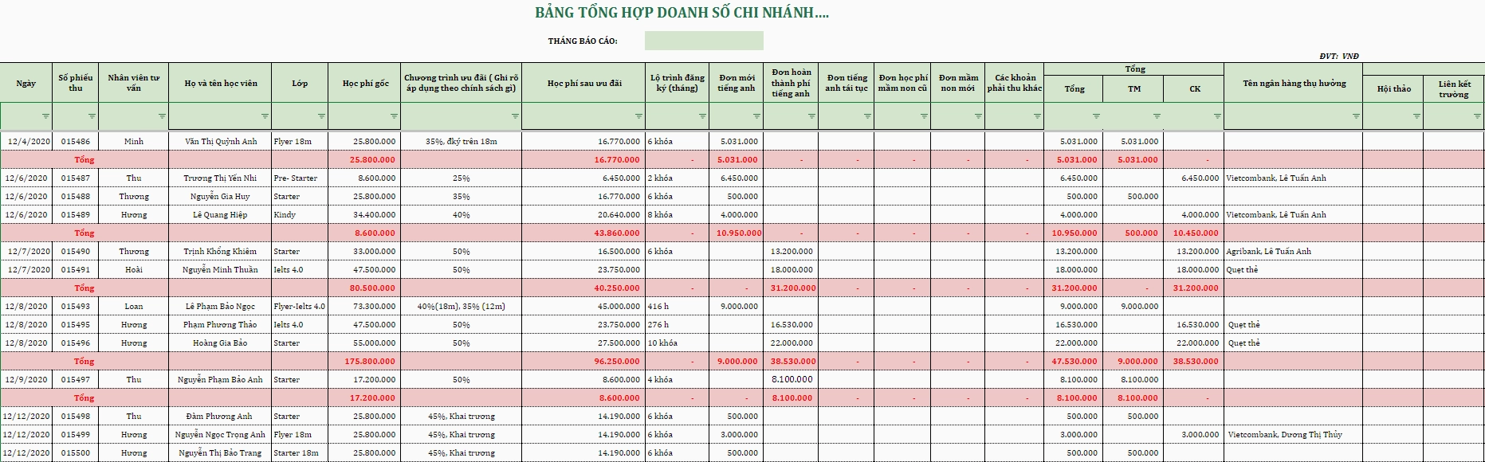
Task: Select the Kindy class cell
Action: coord(300,214)
